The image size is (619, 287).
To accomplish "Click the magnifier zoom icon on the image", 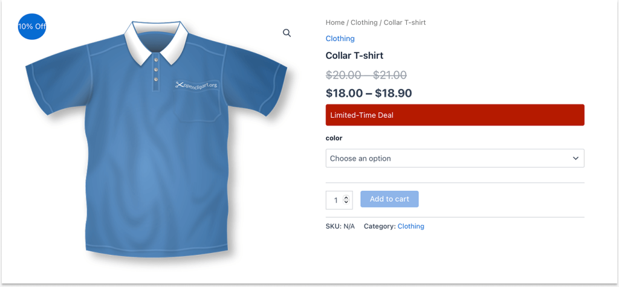I will (x=287, y=33).
